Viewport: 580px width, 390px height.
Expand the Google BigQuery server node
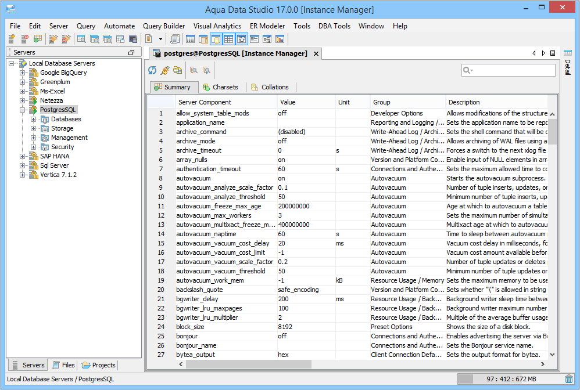(23, 73)
